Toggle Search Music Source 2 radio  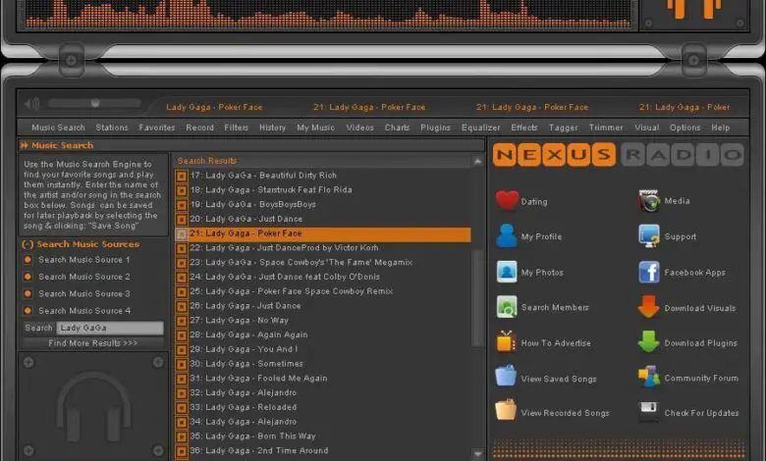click(27, 277)
